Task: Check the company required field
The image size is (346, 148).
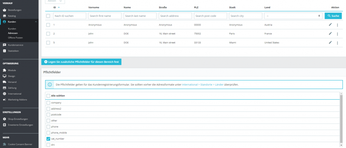Action: point(48,103)
